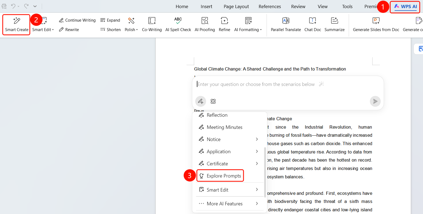423x214 pixels.
Task: Switch to the Insert tab
Action: [207, 6]
